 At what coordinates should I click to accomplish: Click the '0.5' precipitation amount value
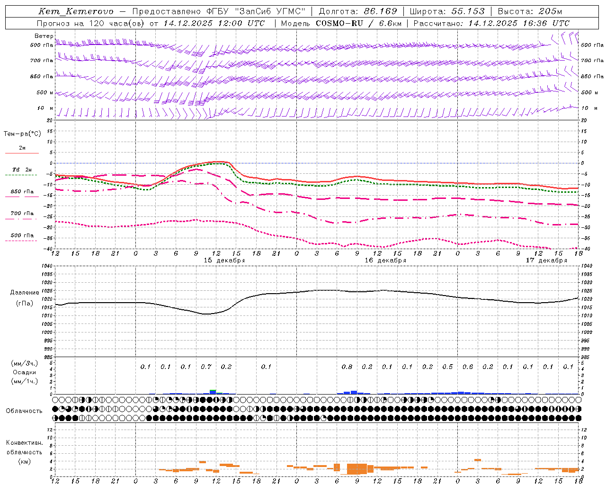447,367
